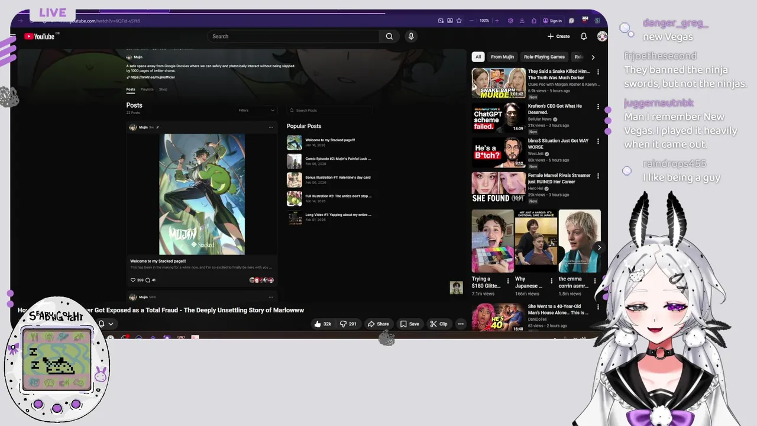Open popular post Long Video #1
The width and height of the screenshot is (757, 426).
(x=329, y=217)
